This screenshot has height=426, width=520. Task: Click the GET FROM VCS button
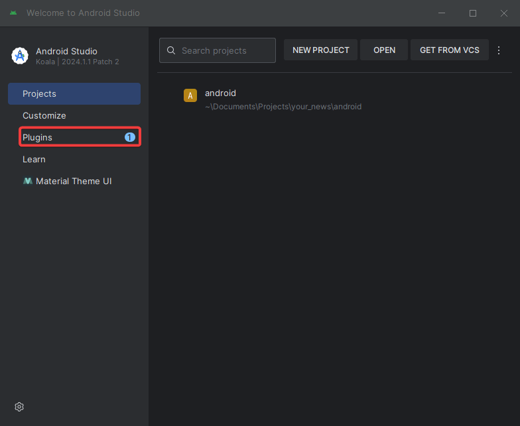(x=450, y=50)
